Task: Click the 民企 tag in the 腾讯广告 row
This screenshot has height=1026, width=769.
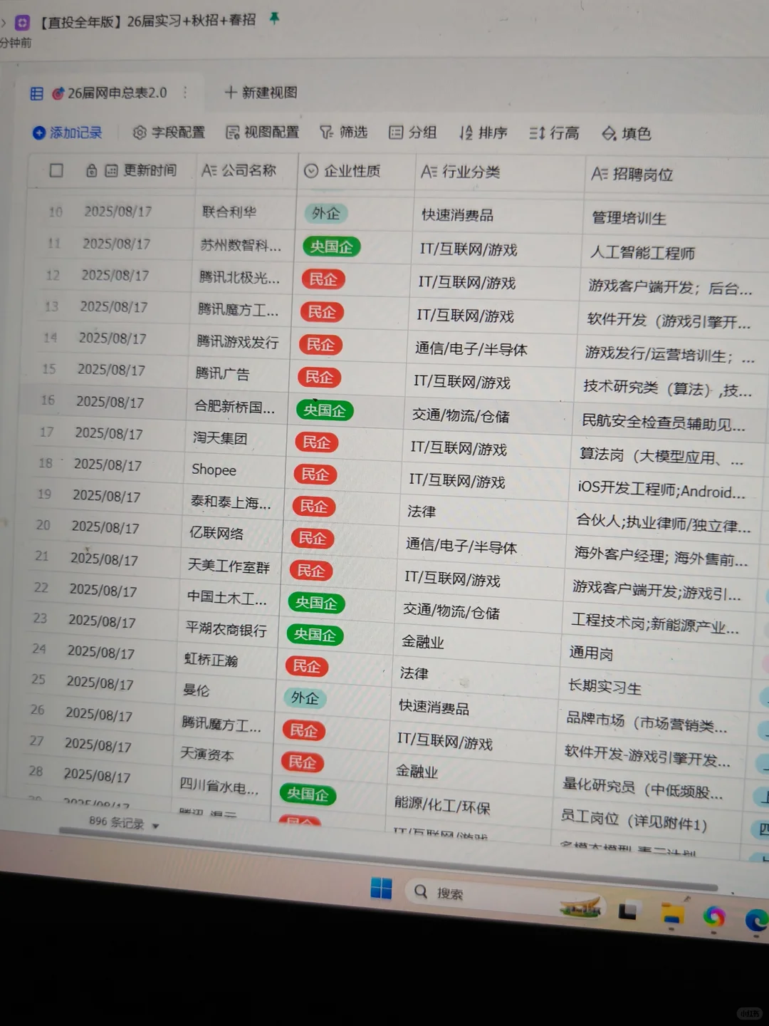Action: [x=319, y=377]
